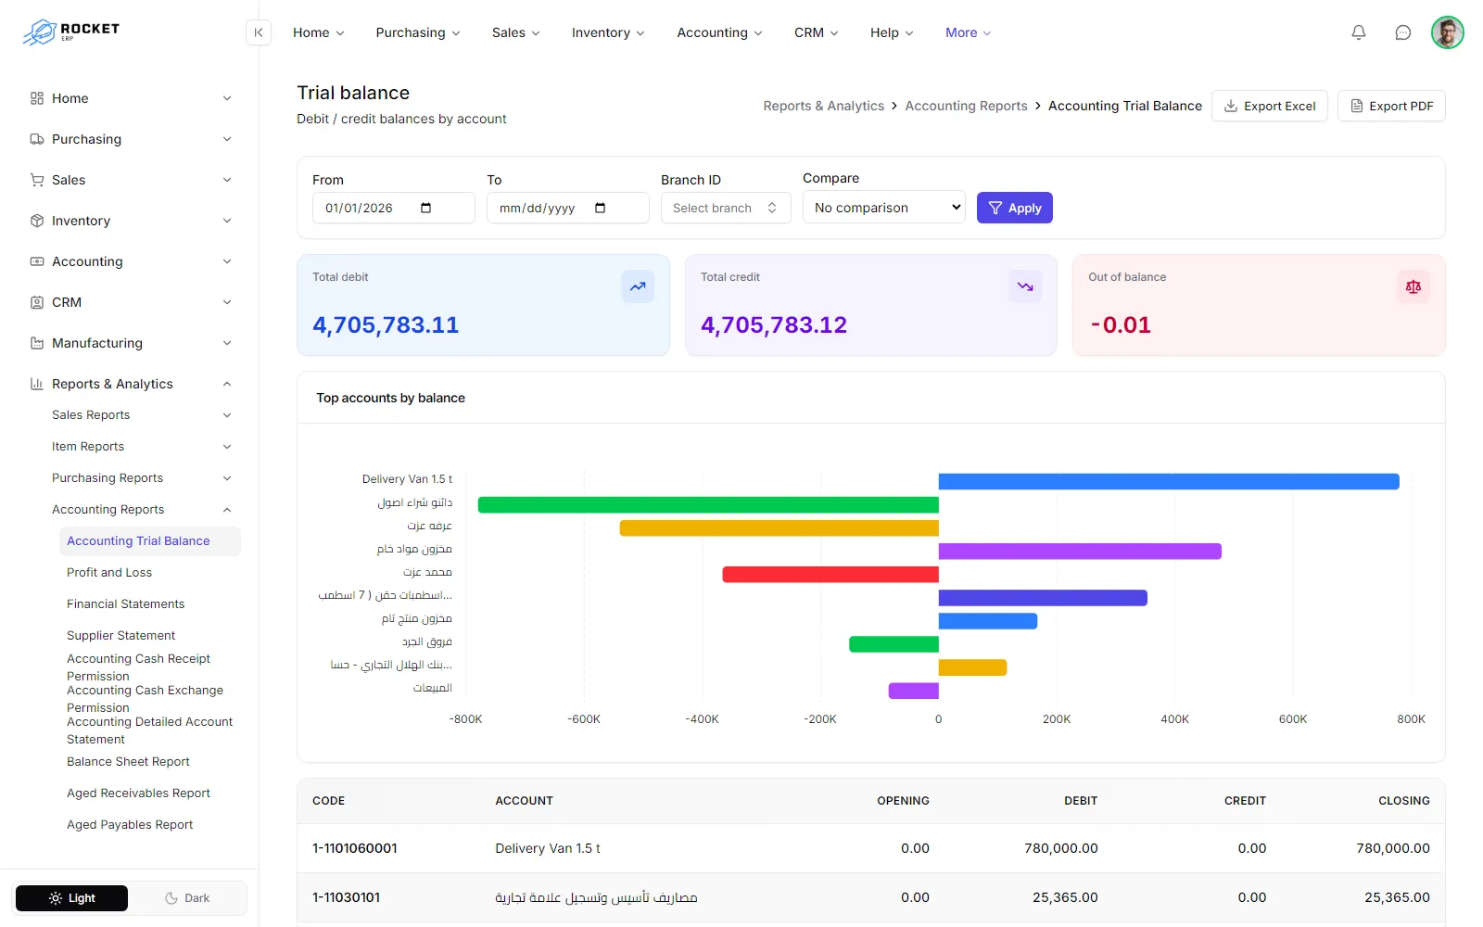This screenshot has height=927, width=1483.
Task: Click the Total debit trend-up icon
Action: tap(638, 286)
